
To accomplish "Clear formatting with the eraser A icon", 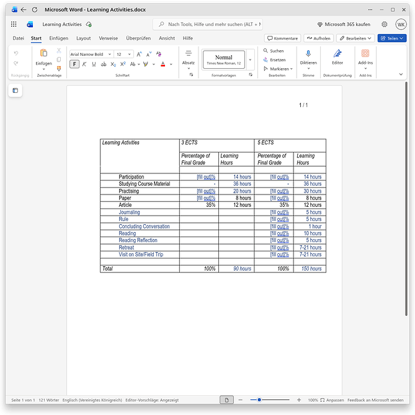I will (159, 54).
